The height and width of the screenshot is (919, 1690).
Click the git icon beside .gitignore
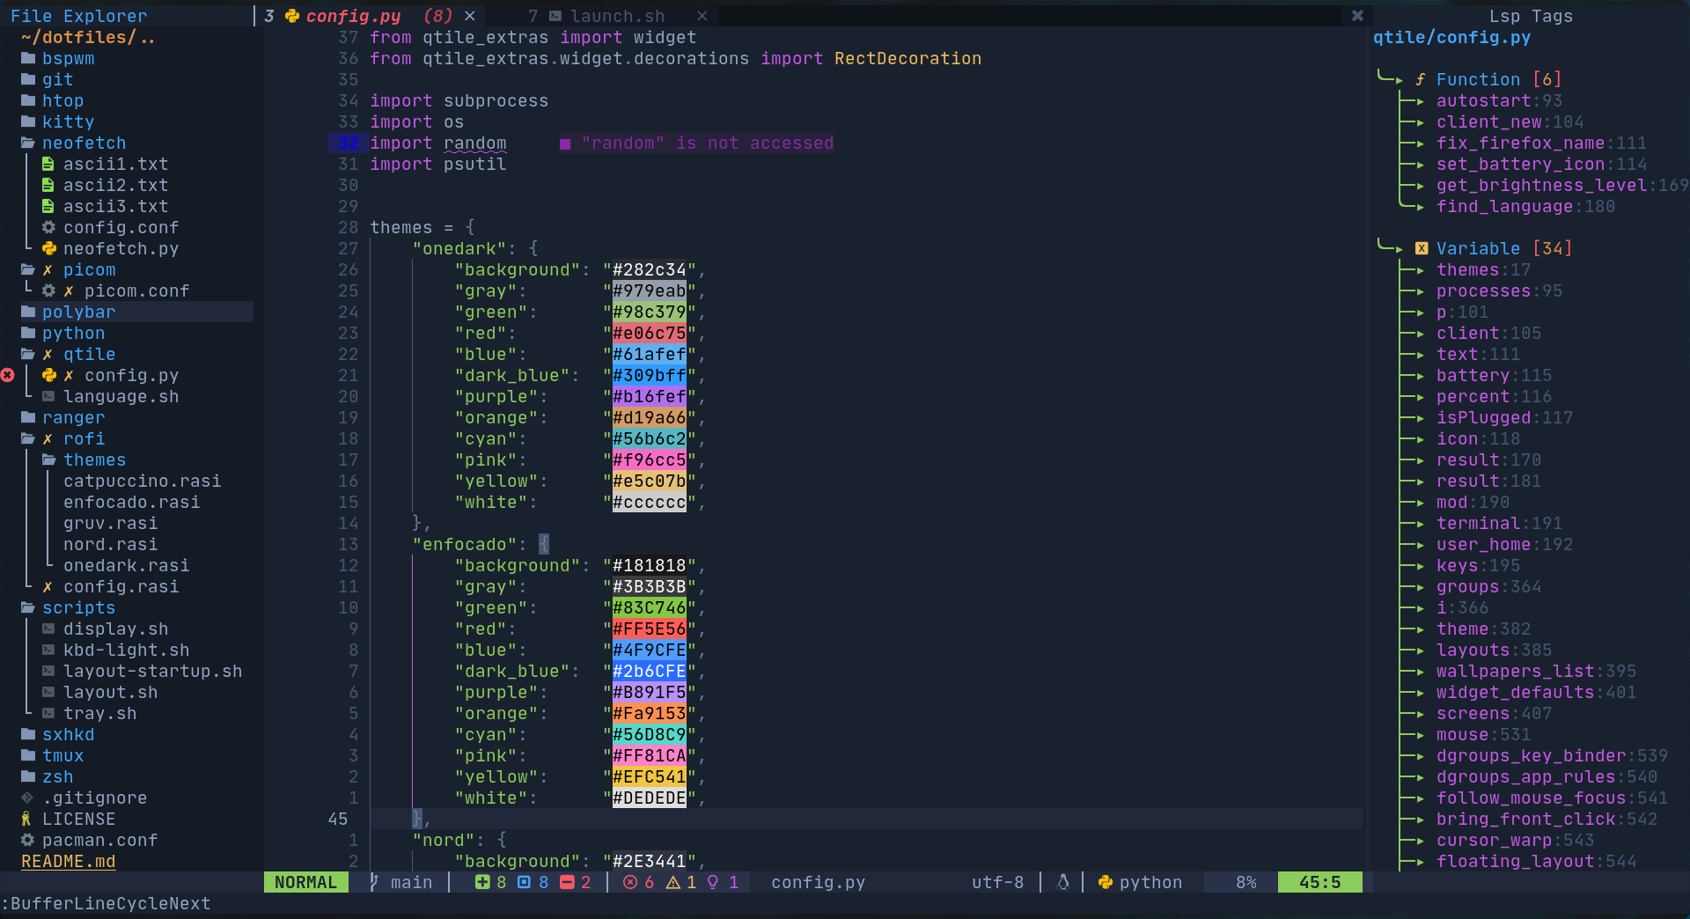[x=27, y=798]
